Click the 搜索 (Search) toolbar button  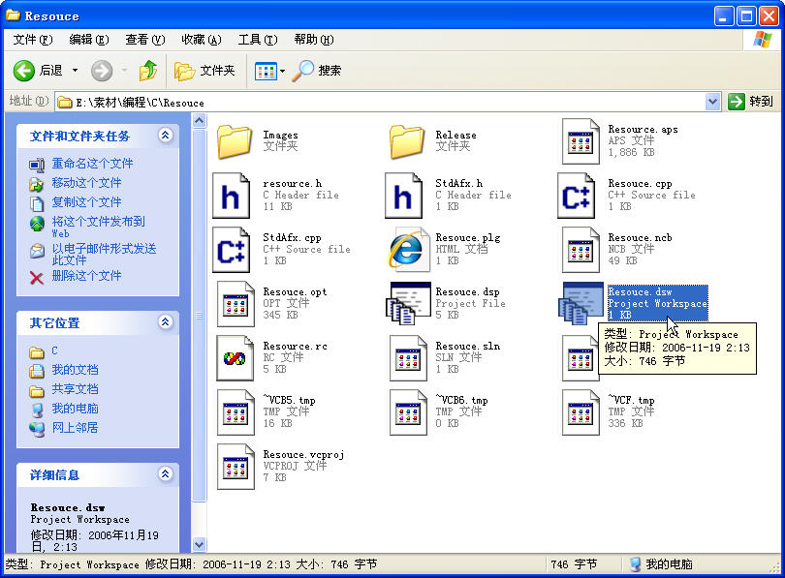[x=318, y=71]
